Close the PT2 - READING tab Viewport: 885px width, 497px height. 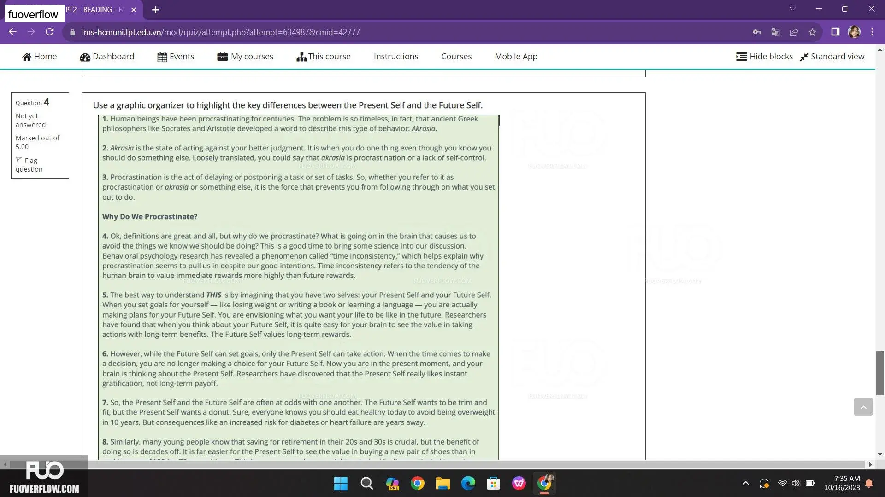(x=134, y=10)
